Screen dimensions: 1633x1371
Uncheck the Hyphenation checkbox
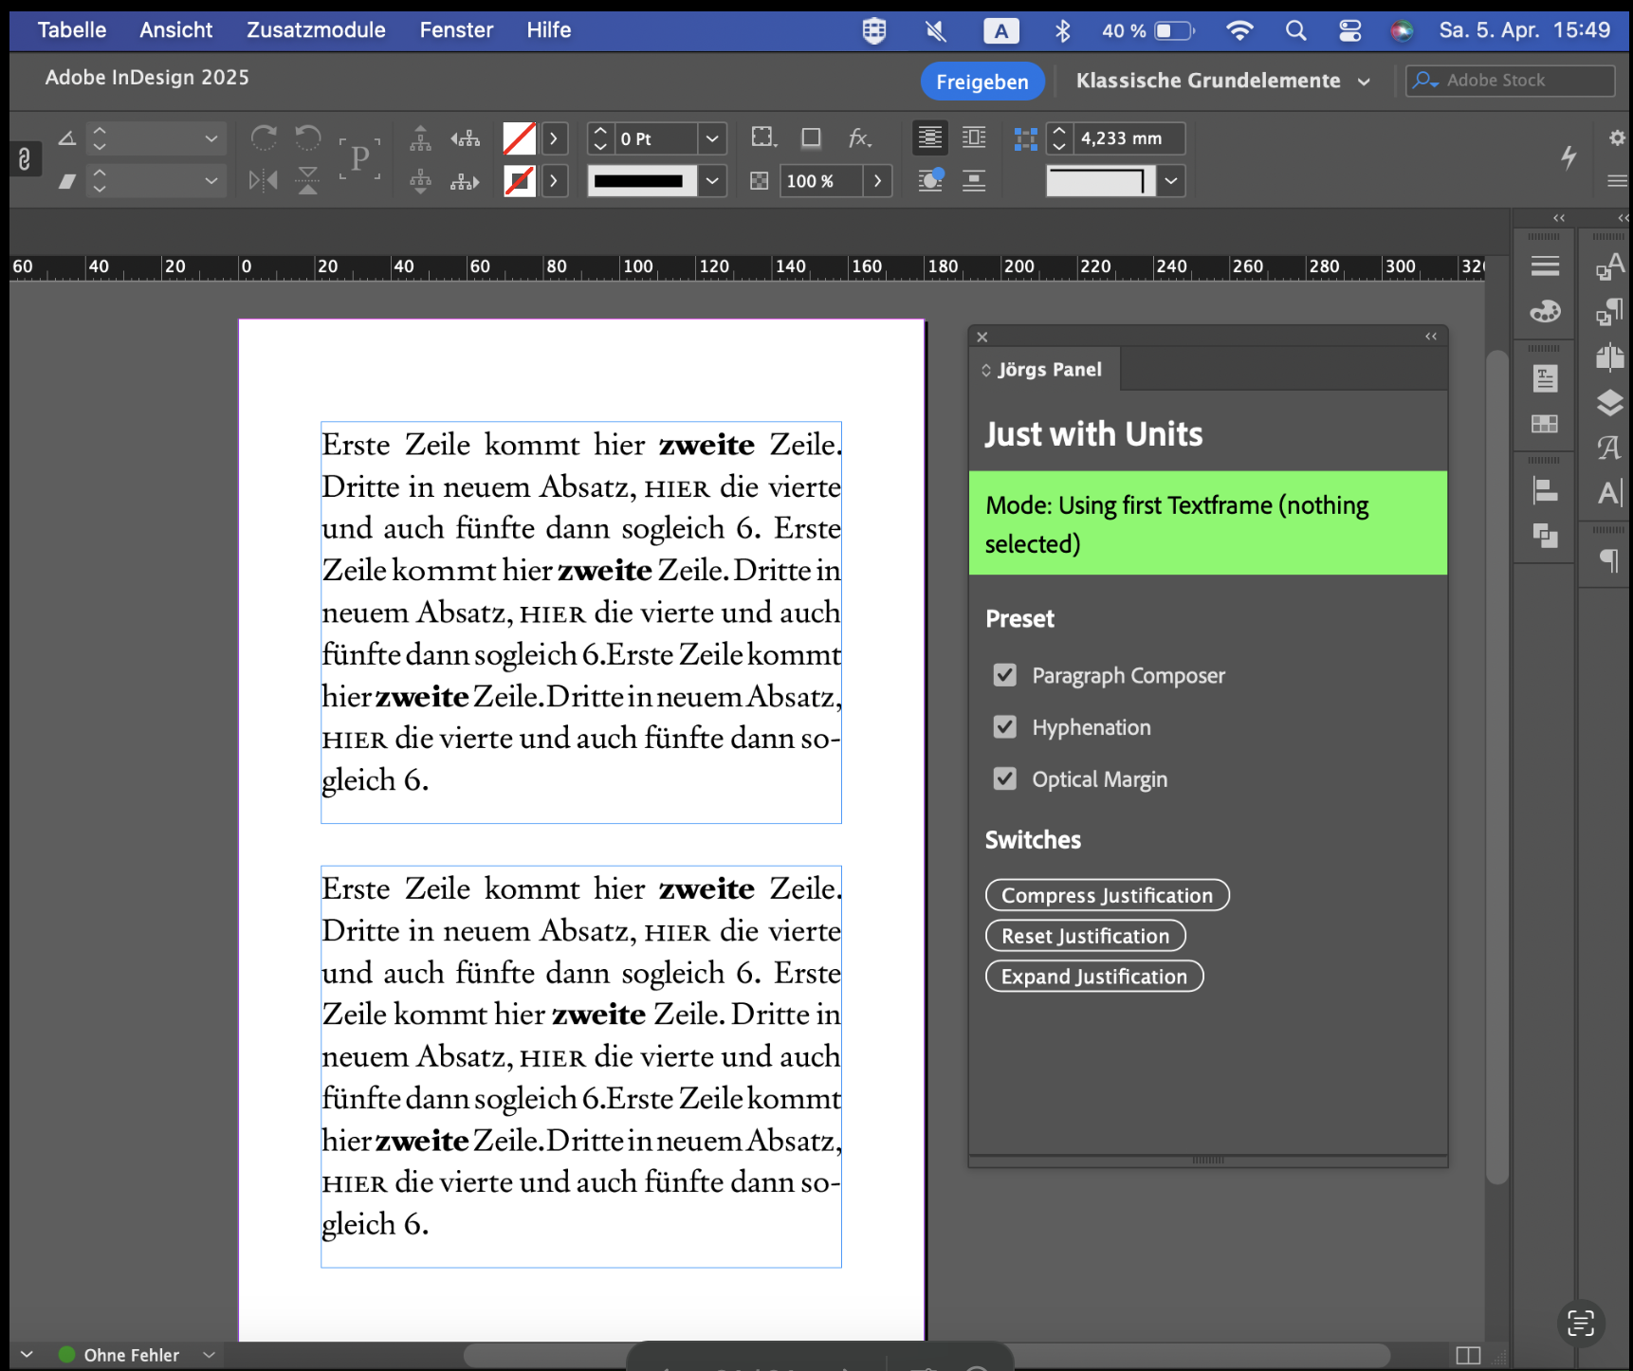(x=1004, y=727)
